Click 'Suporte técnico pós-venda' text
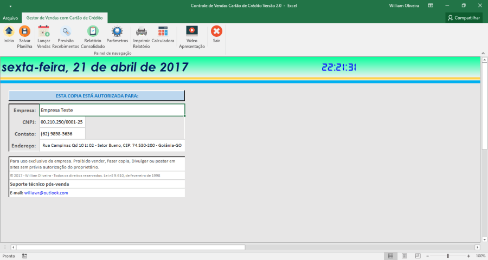This screenshot has width=488, height=260. pyautogui.click(x=40, y=184)
